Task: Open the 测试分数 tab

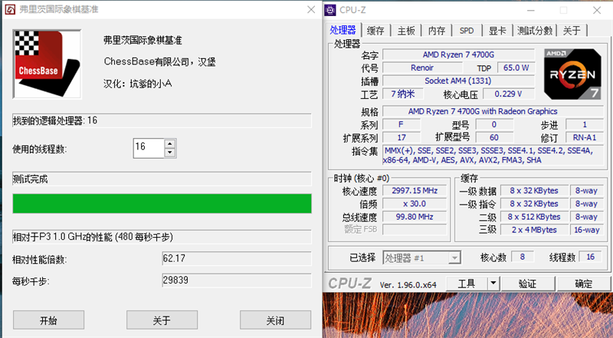Action: click(535, 31)
